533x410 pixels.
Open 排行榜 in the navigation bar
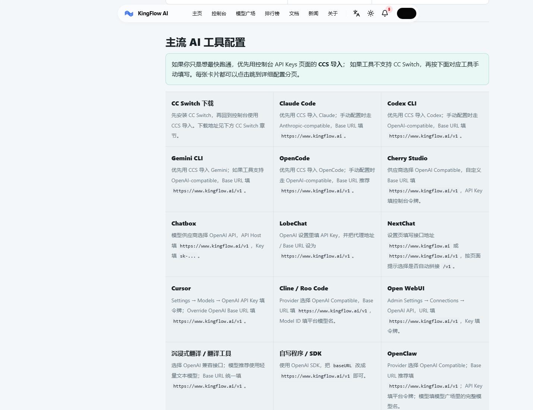pyautogui.click(x=272, y=13)
